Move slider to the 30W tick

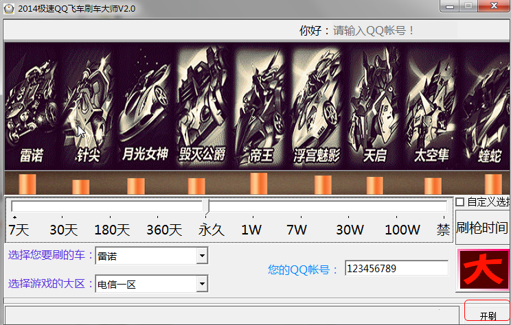[349, 217]
